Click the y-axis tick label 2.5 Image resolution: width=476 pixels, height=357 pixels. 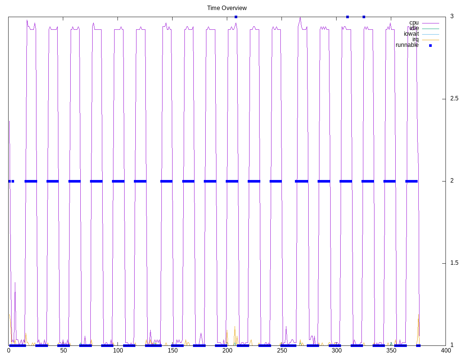[x=454, y=99]
